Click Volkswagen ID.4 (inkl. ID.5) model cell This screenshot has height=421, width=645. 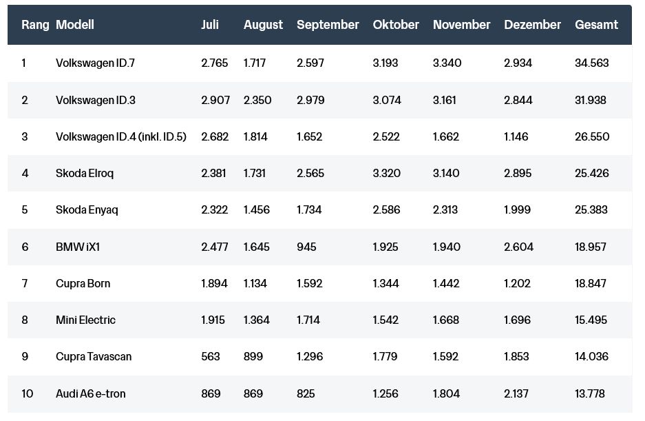point(121,137)
